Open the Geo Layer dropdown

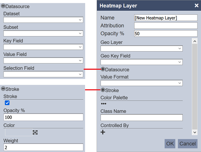coord(142,48)
